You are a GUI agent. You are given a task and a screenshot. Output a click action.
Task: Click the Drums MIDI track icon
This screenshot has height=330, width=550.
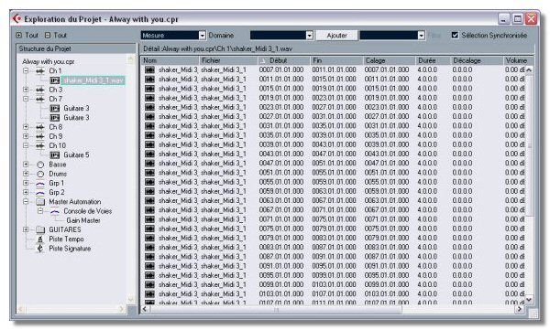pos(40,174)
